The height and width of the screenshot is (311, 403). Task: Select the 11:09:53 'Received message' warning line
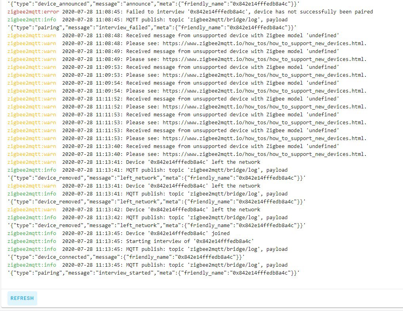tap(173, 67)
